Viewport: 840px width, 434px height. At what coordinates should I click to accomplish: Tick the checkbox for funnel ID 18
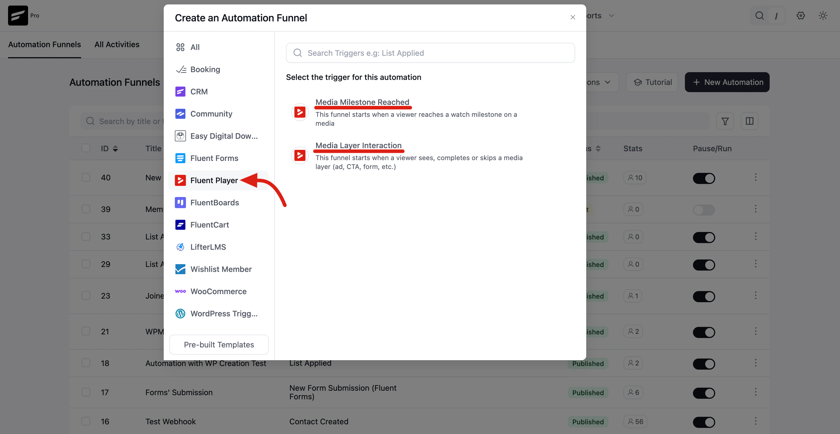[x=86, y=363]
